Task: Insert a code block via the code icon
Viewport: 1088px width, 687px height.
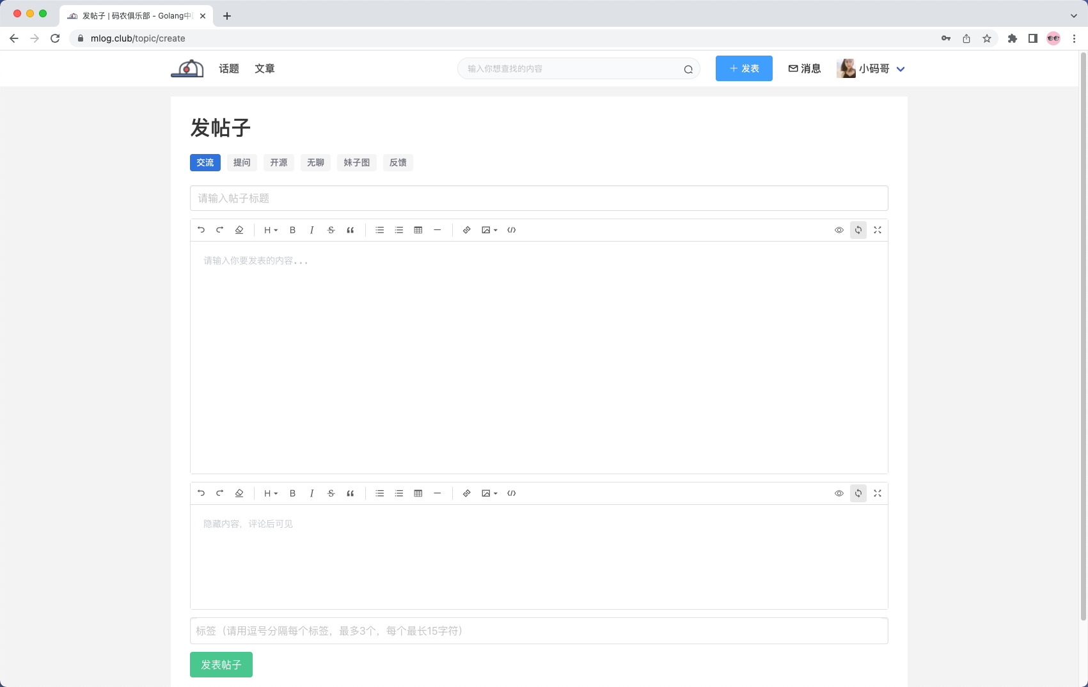Action: point(512,230)
